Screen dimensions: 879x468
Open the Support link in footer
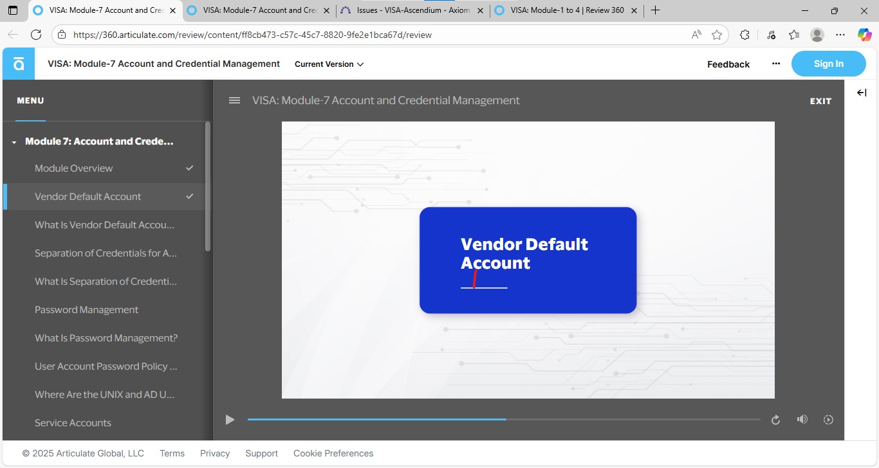261,453
